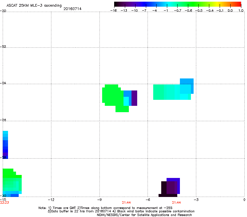Click the "NOAA/NESDIS/Center for Satellite Applications and Research" credit
Image resolution: width=247 pixels, height=217 pixels.
pos(144,215)
